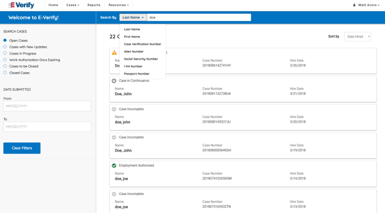Select the Closed Cases filter
The image size is (385, 213).
pos(5,72)
